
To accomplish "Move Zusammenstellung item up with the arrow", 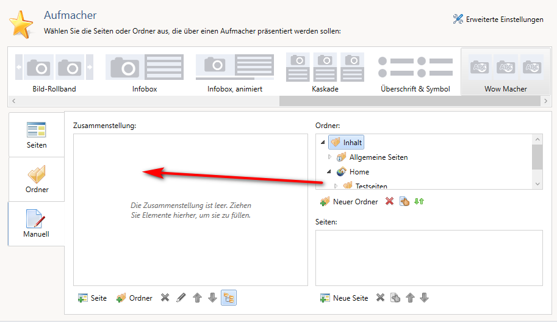I will point(197,298).
